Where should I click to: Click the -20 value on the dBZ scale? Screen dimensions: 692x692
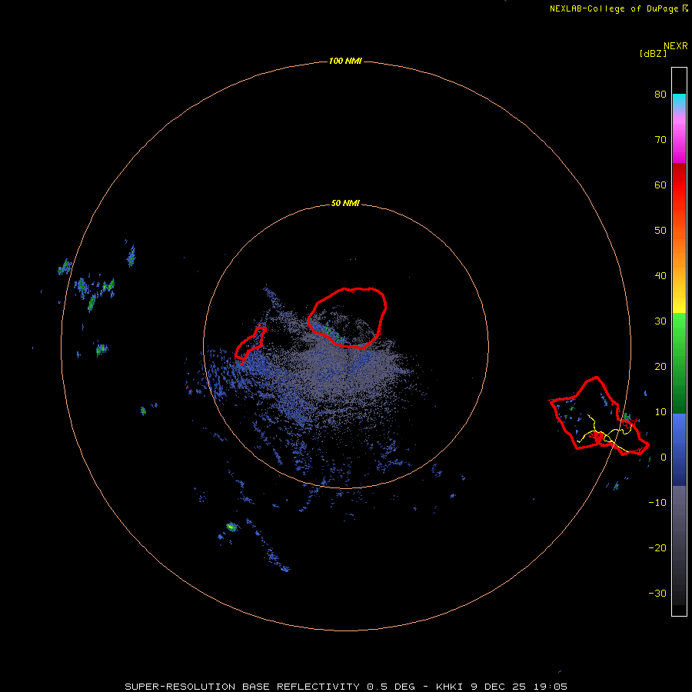click(657, 548)
